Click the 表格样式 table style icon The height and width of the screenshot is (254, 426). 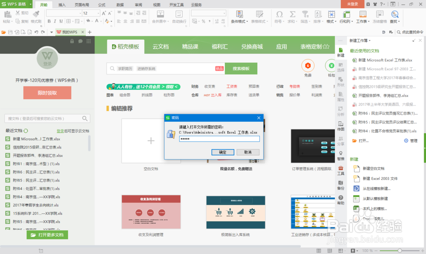point(259,14)
